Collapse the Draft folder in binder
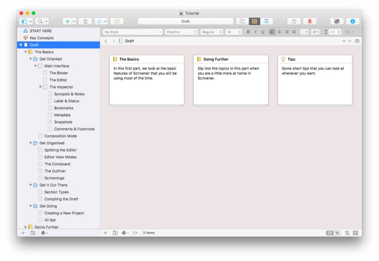Viewport: 379px width, 261px height. 21,45
